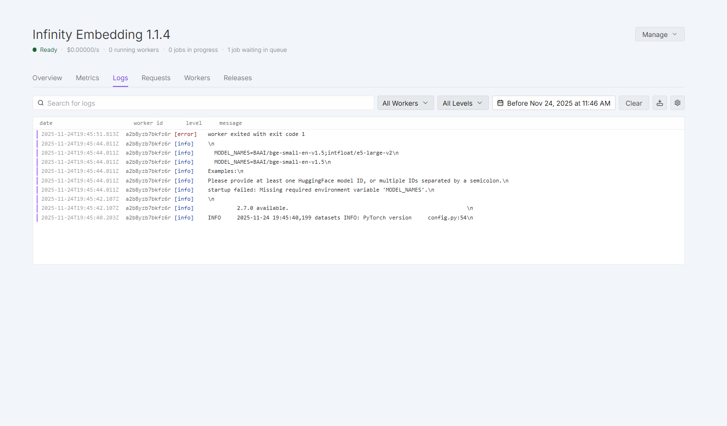Click the 'Ready' status indicator
727x426 pixels.
pos(45,50)
